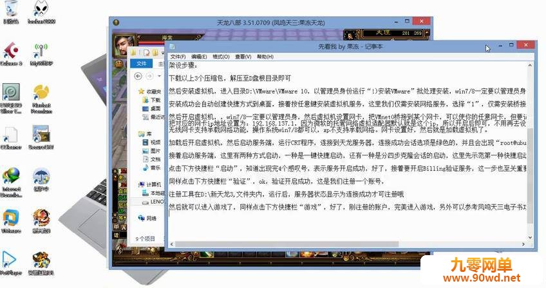The width and height of the screenshot is (546, 288).
Task: Select 视频 library in Explorer
Action: [152, 142]
